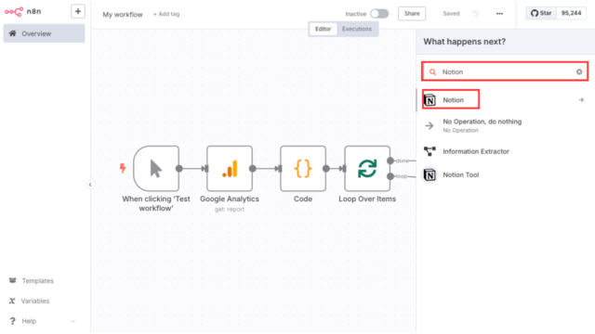
Task: Click the Google Analytics label
Action: [230, 199]
